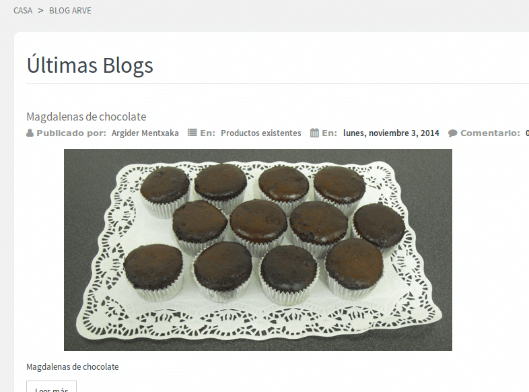Click the Leer más button
529x392 pixels.
click(52, 387)
